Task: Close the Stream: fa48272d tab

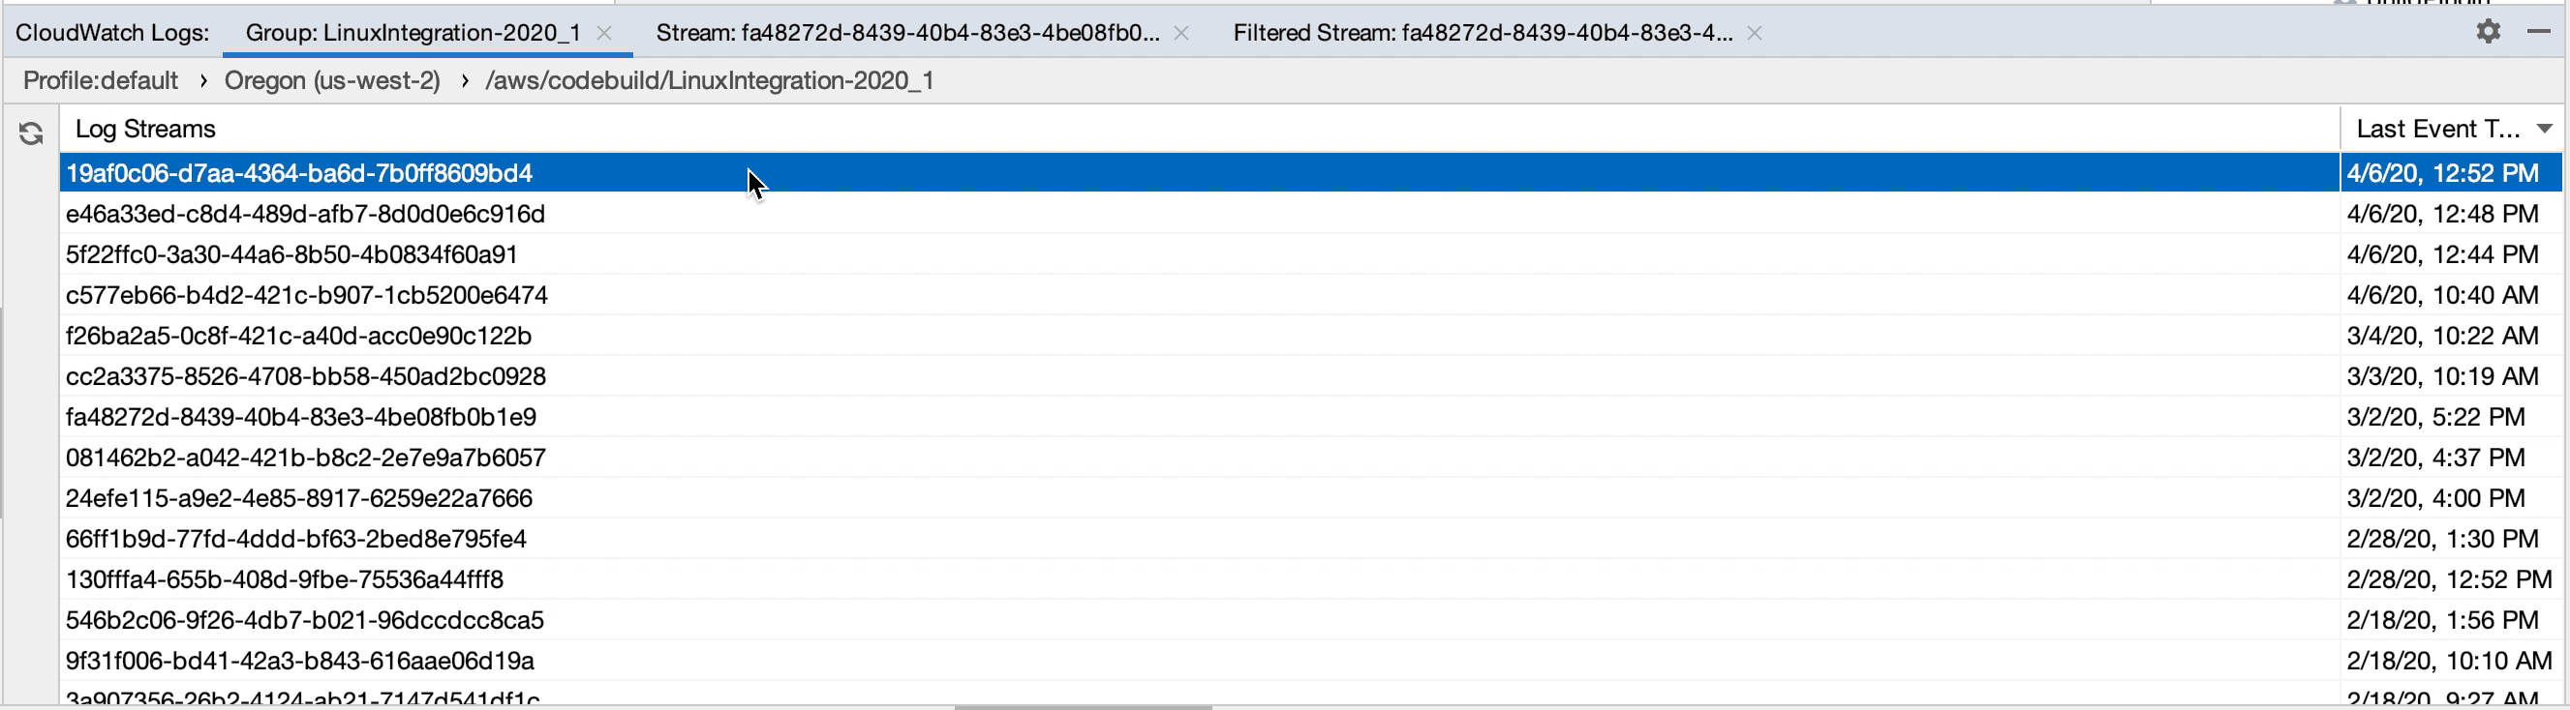Action: pos(1181,33)
